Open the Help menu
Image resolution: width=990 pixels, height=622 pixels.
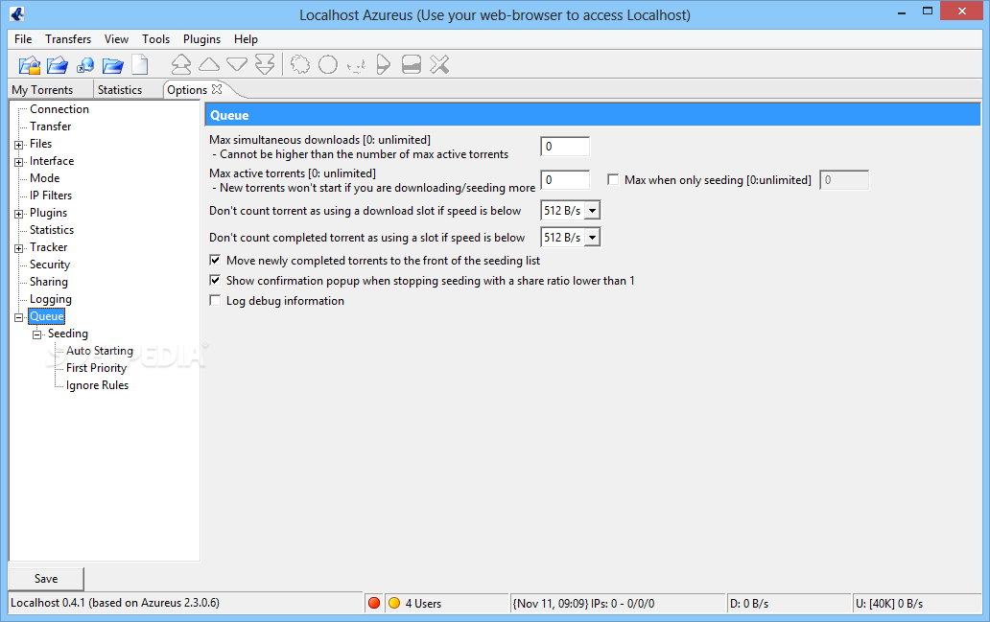pos(246,39)
